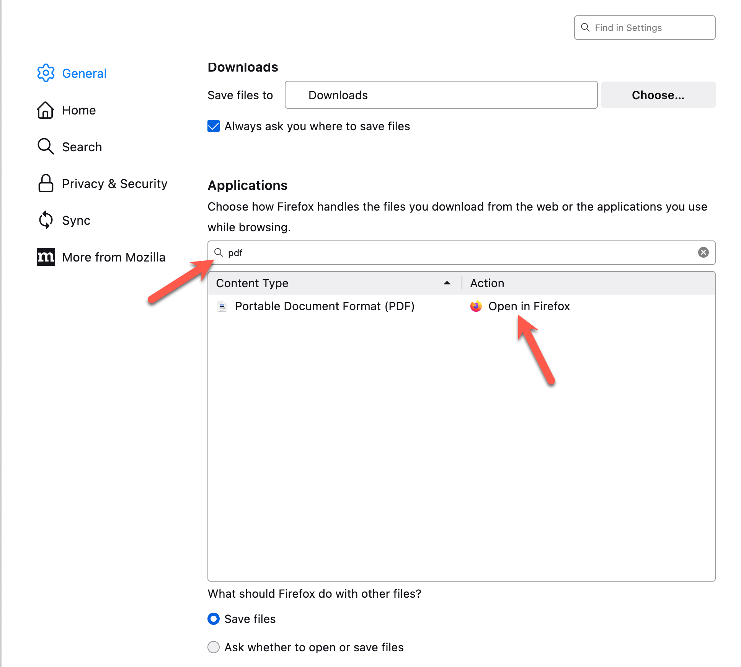Select the Home icon in the sidebar

46,110
